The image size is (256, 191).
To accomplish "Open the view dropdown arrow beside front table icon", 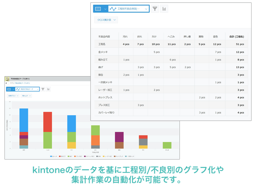I will 105,9.
